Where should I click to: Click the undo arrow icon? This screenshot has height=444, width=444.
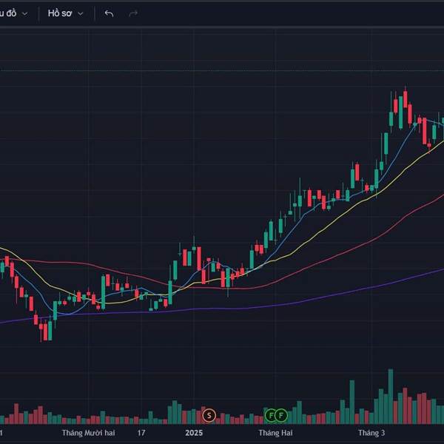tap(109, 13)
